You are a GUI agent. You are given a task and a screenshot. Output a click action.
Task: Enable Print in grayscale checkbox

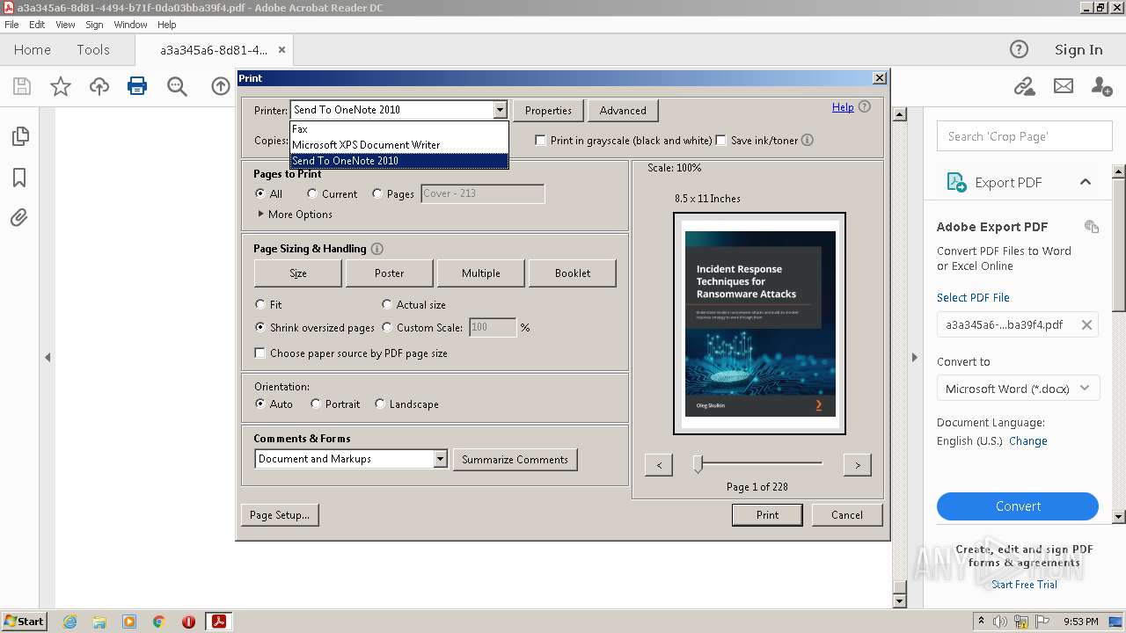click(541, 140)
